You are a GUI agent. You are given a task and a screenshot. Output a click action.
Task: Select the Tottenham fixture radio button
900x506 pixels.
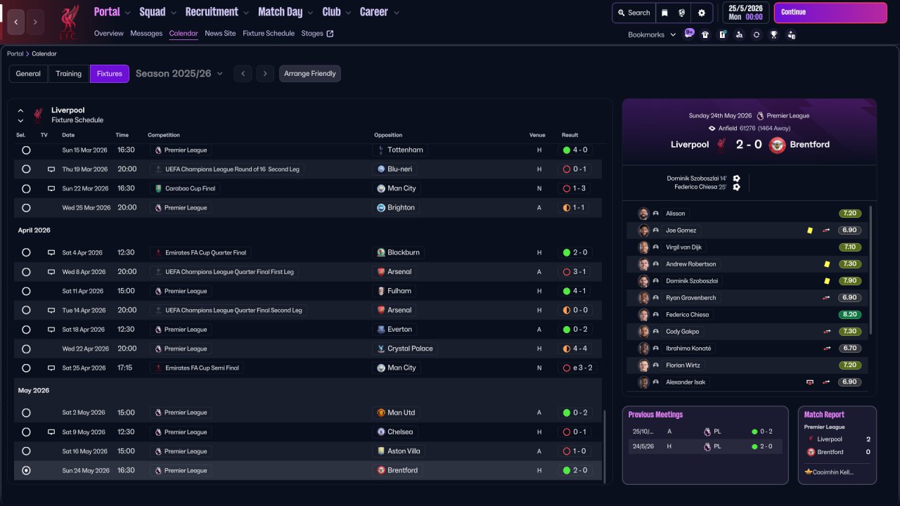pos(26,150)
